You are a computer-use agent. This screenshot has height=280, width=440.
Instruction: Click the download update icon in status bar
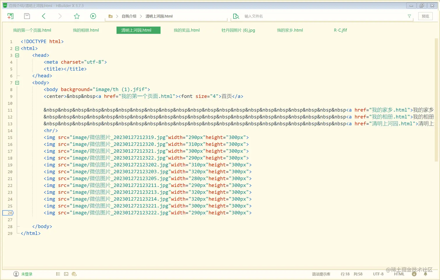click(x=414, y=274)
